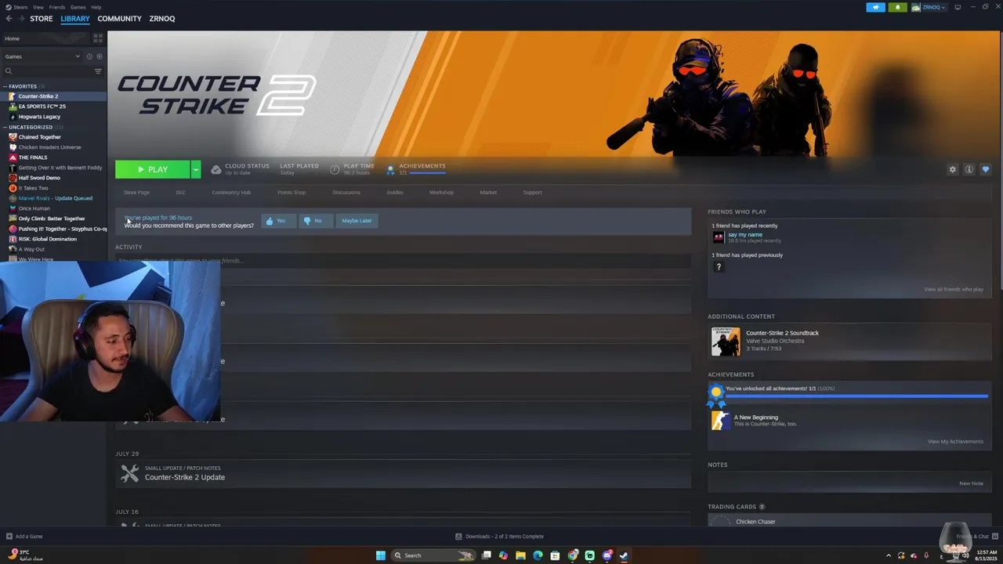Open the DLC link
This screenshot has height=564, width=1003.
click(181, 193)
